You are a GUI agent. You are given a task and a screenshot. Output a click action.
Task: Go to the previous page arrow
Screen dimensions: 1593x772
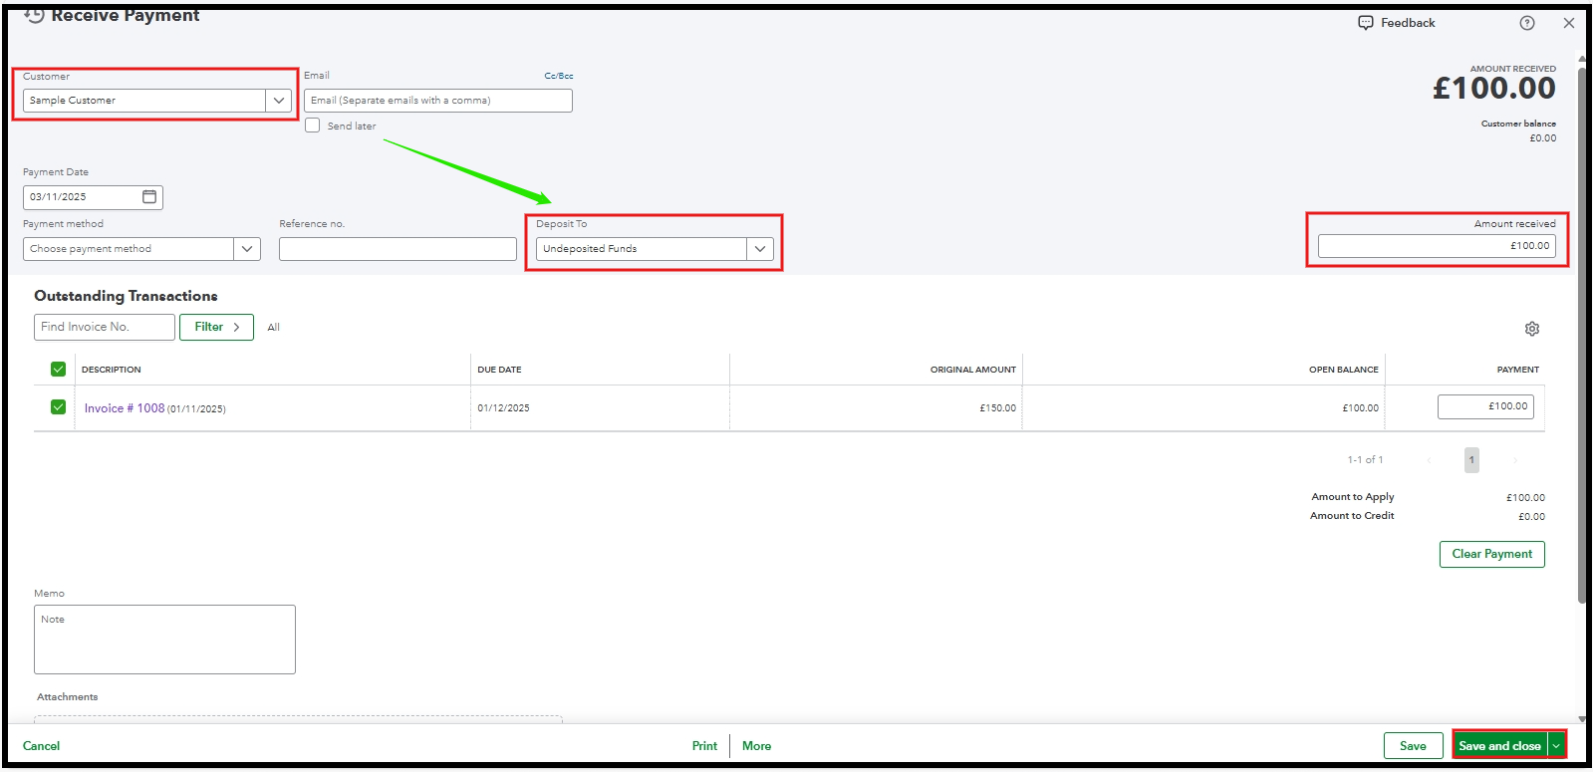click(1430, 460)
